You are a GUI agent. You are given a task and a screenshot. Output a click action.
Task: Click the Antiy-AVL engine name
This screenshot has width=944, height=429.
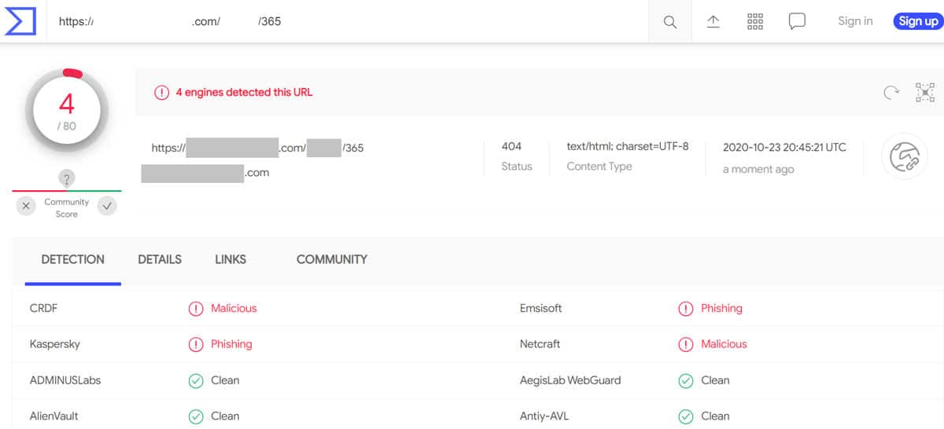[546, 416]
